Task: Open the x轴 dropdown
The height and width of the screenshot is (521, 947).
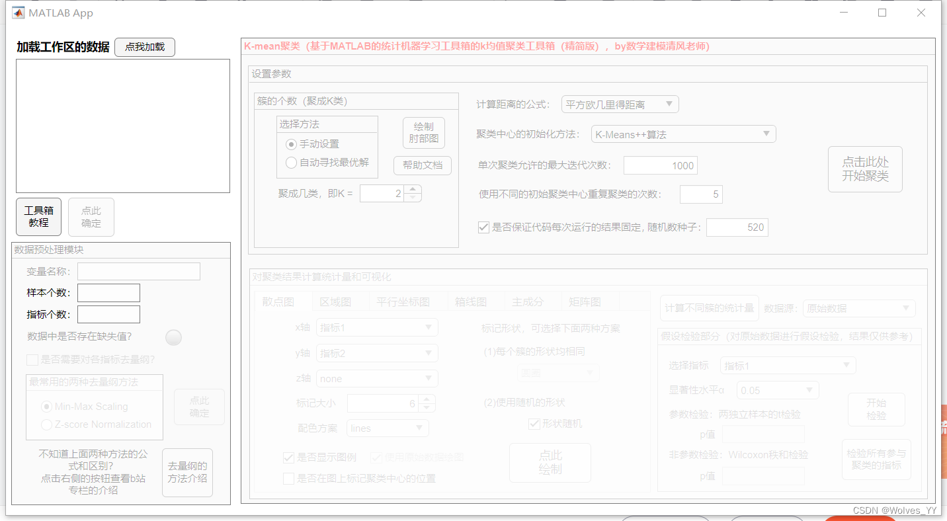Action: 377,327
